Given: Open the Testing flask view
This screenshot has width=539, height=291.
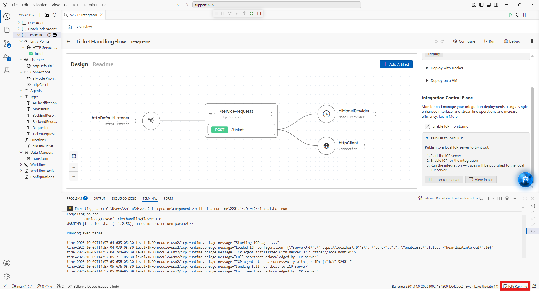Looking at the screenshot, I should point(7,70).
